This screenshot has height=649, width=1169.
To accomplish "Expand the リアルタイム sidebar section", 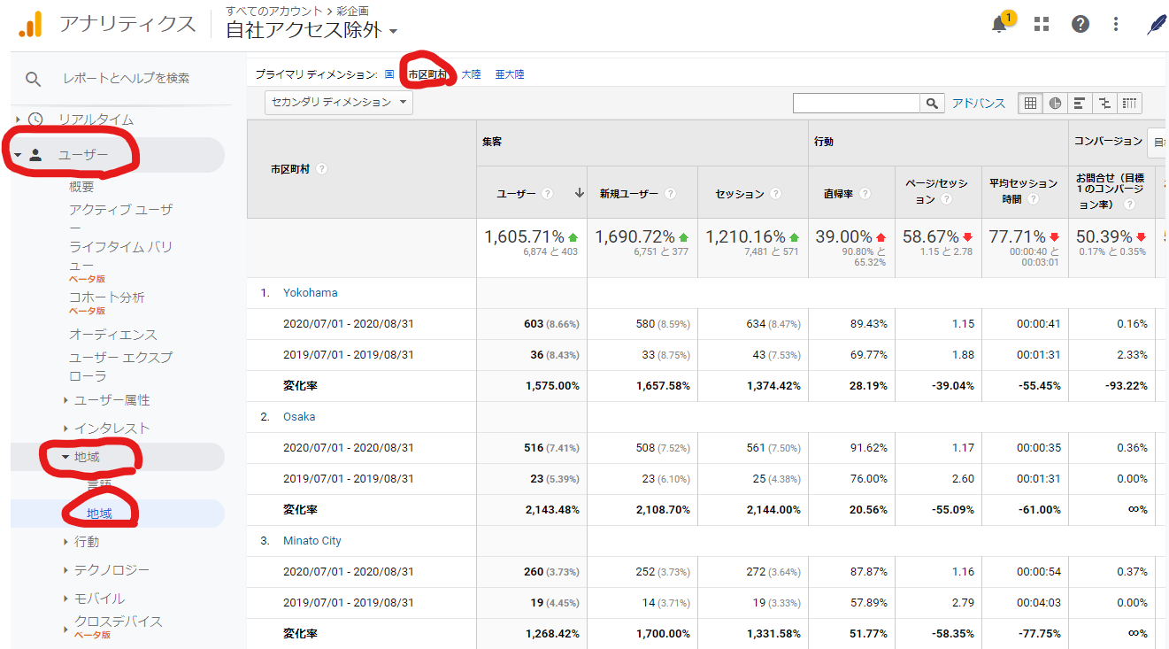I will click(18, 120).
